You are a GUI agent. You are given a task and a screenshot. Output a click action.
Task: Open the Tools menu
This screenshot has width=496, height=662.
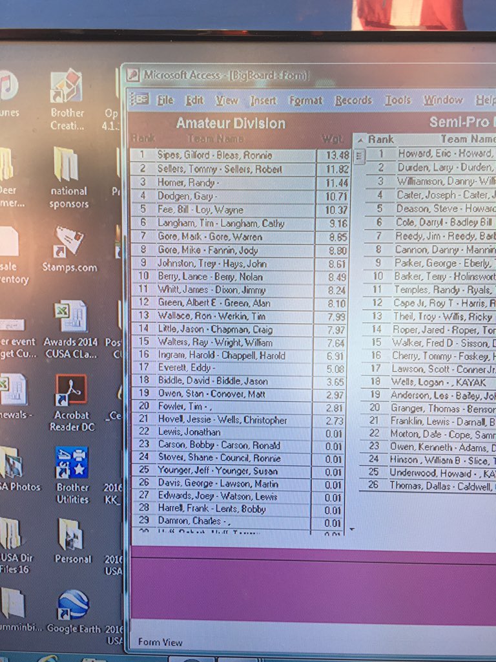click(x=397, y=100)
